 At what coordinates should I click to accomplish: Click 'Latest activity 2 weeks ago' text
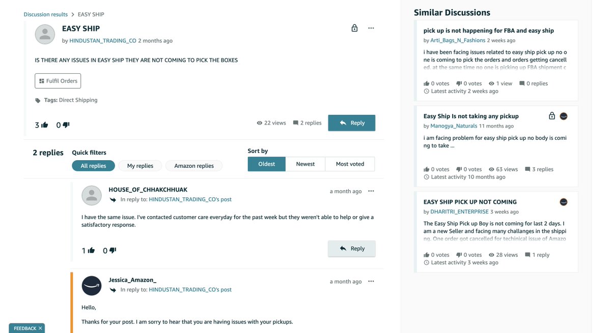tap(464, 92)
